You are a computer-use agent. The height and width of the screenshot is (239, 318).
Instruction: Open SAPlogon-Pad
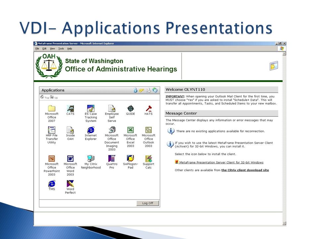[x=131, y=159]
